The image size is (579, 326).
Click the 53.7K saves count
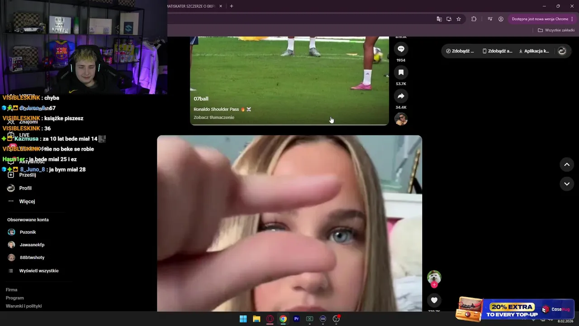pyautogui.click(x=401, y=84)
